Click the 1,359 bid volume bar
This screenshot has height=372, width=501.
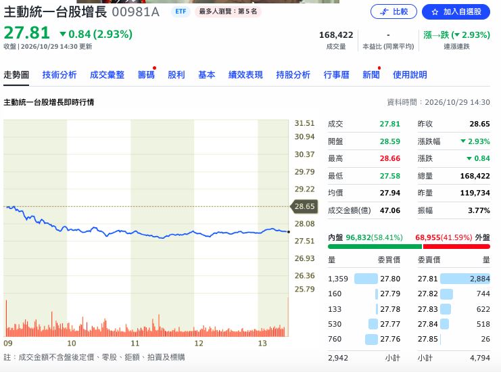click(x=366, y=279)
